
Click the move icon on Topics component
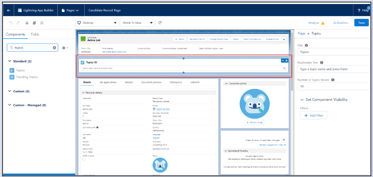click(283, 61)
